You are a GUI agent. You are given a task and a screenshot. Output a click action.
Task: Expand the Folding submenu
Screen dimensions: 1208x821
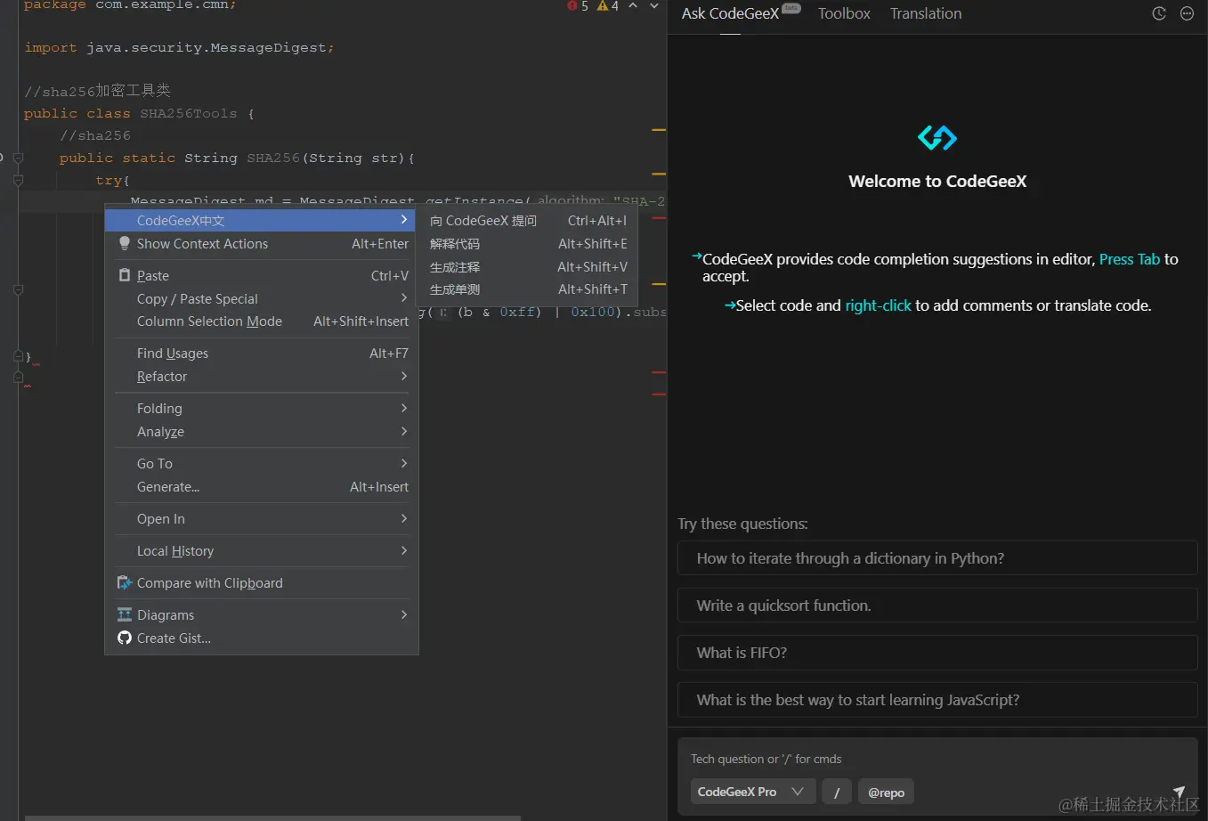(x=262, y=408)
